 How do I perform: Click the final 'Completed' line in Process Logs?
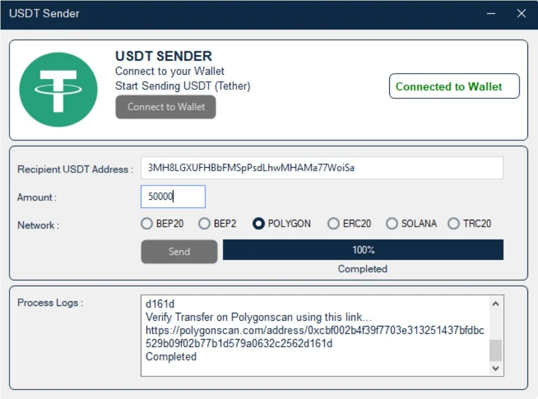pyautogui.click(x=171, y=356)
